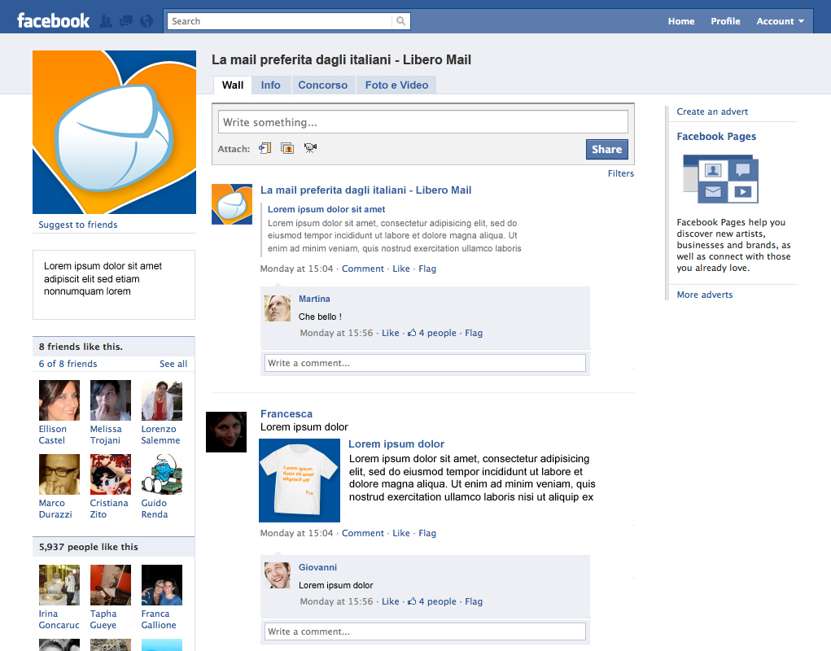Click the Suggest to friends link
The height and width of the screenshot is (651, 831).
click(78, 225)
